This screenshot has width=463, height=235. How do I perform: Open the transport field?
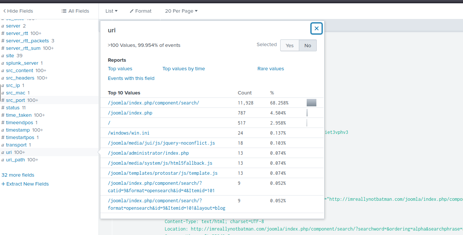point(16,145)
